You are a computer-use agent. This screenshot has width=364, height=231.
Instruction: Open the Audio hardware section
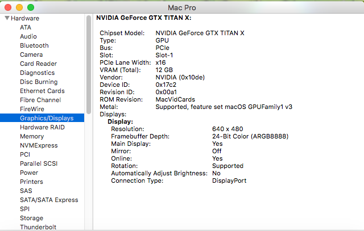(28, 36)
